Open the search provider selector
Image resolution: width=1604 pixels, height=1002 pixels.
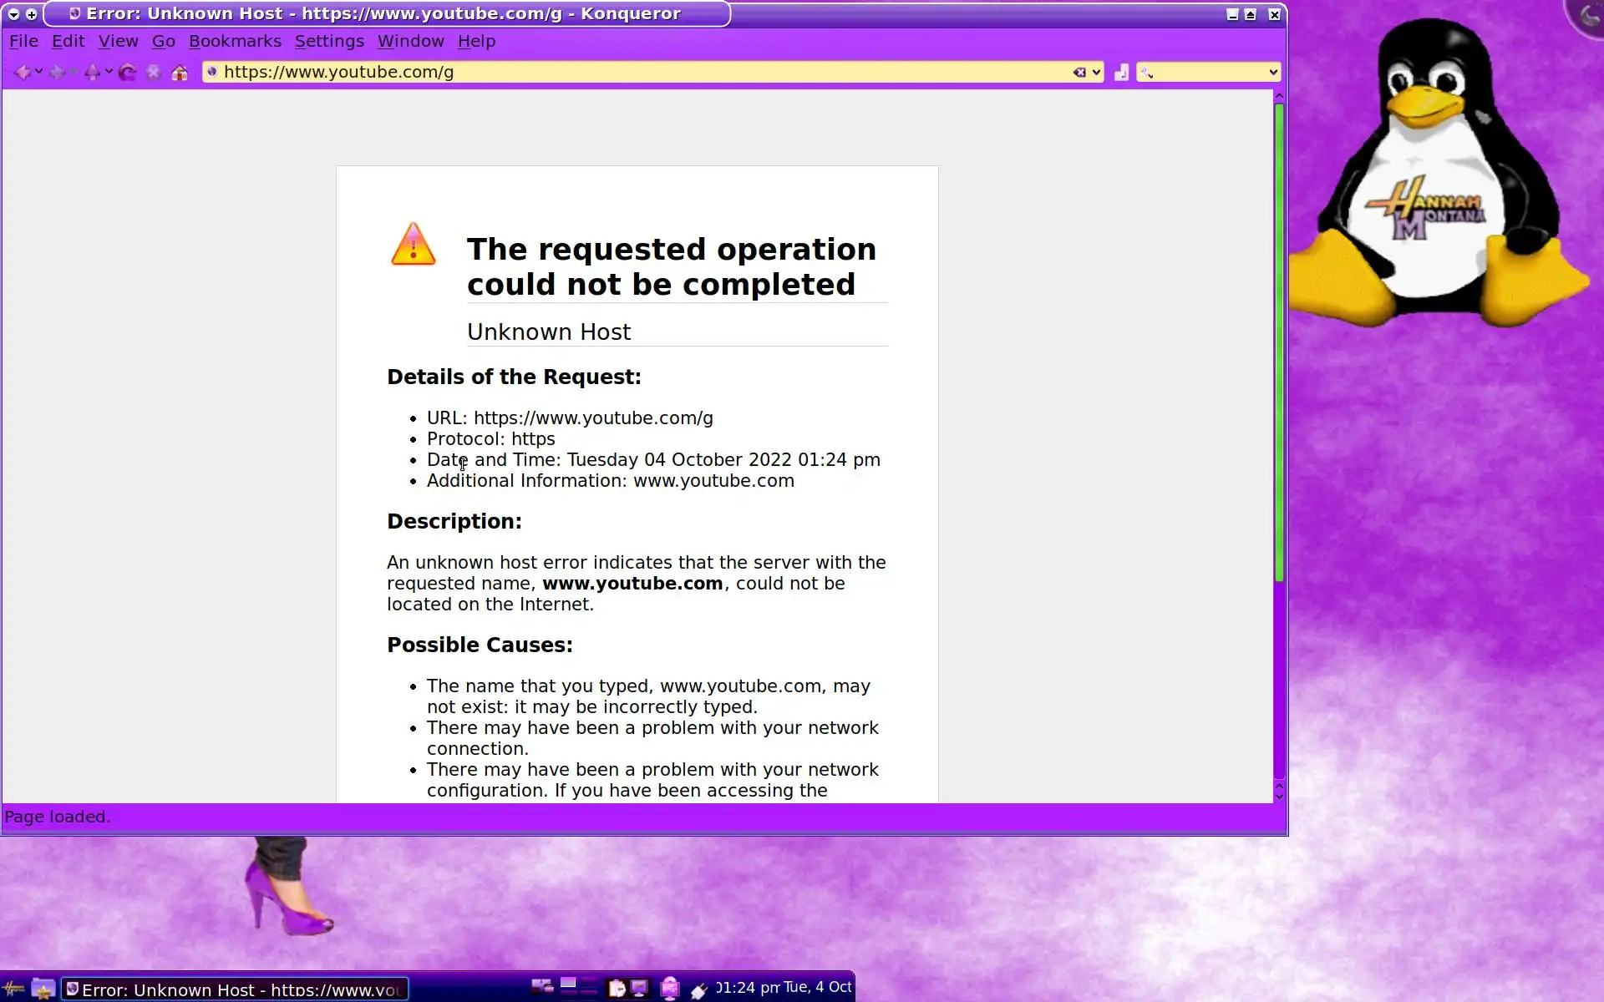pos(1147,73)
